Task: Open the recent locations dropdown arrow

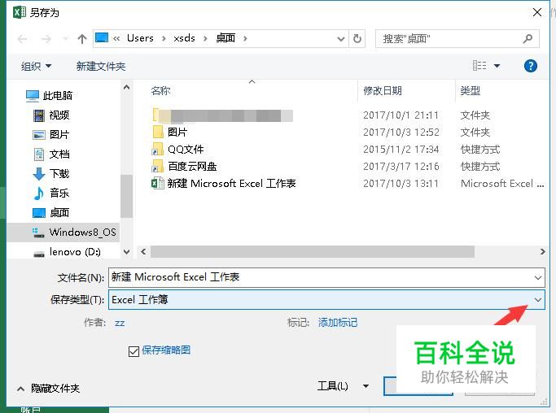Action: point(65,38)
